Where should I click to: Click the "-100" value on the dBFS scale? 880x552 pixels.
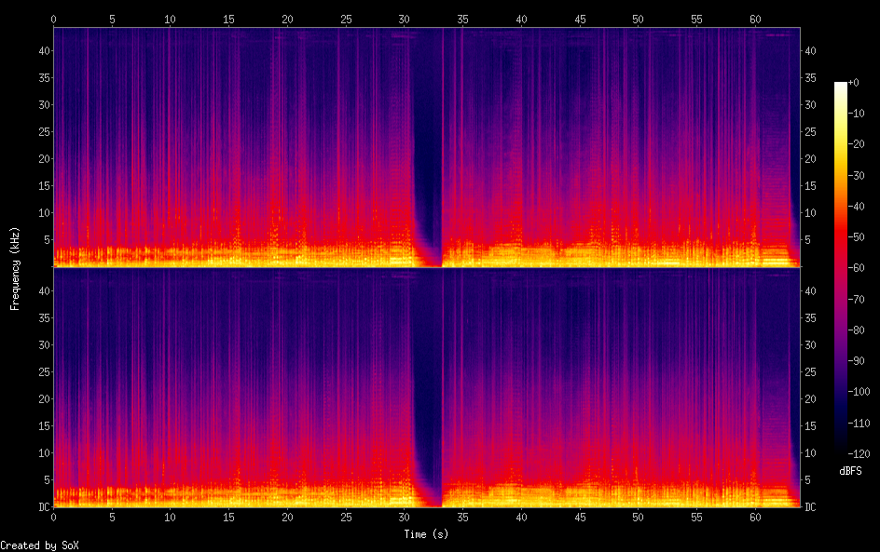click(859, 392)
